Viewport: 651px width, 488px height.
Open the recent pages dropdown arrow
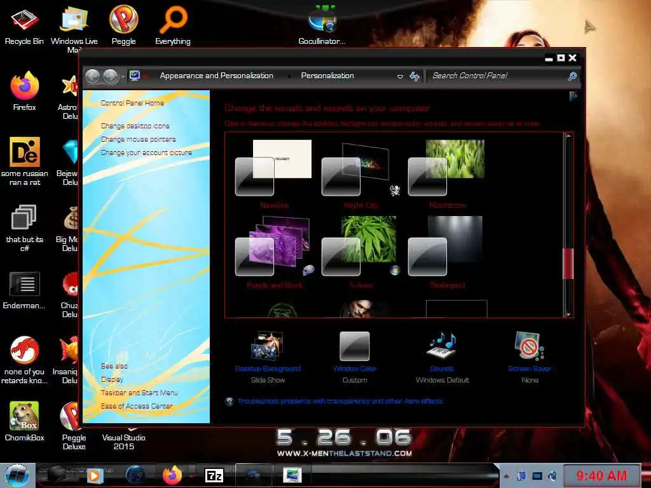click(x=123, y=77)
